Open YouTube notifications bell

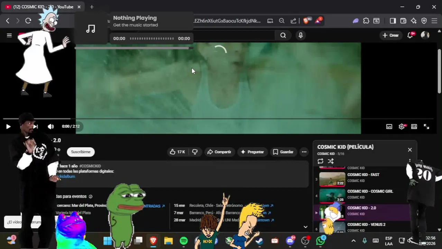(410, 35)
